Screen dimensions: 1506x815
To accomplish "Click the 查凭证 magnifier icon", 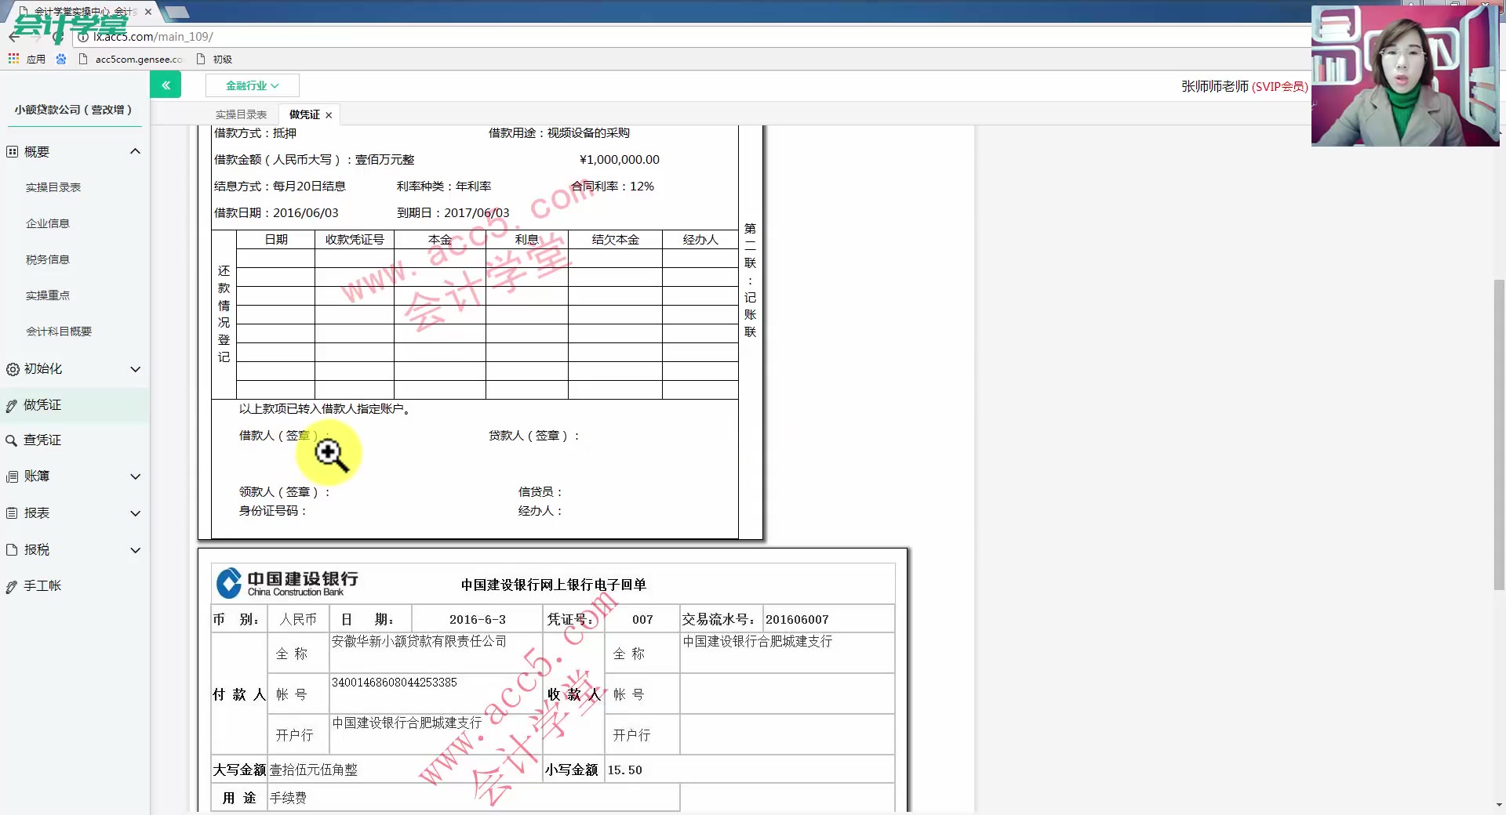I will coord(12,440).
